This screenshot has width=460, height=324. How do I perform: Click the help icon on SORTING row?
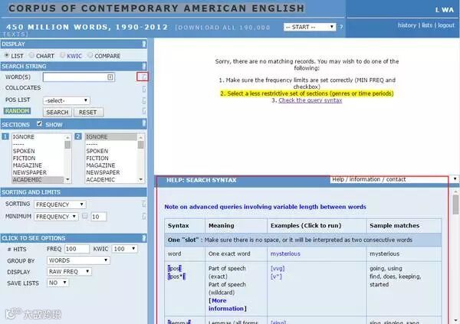144,204
